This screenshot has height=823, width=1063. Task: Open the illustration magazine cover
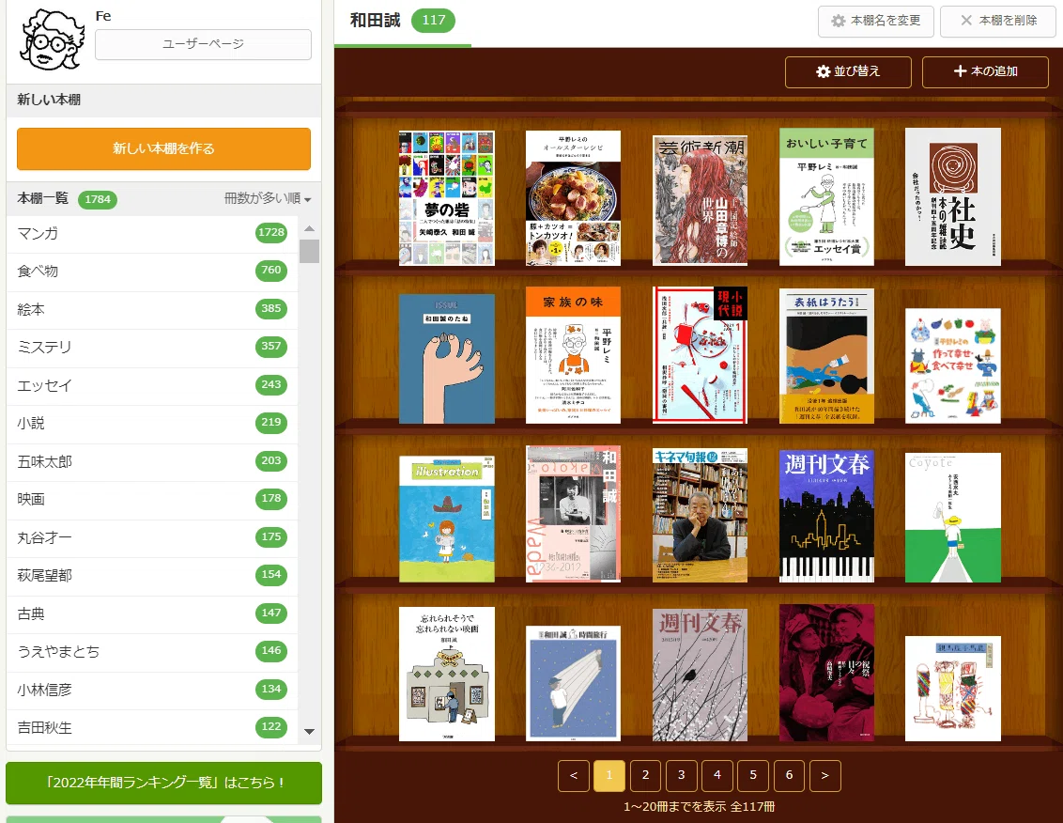(x=447, y=519)
